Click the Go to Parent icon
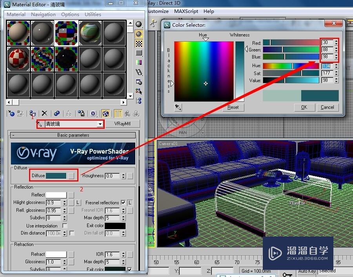The image size is (353, 277). [127, 113]
